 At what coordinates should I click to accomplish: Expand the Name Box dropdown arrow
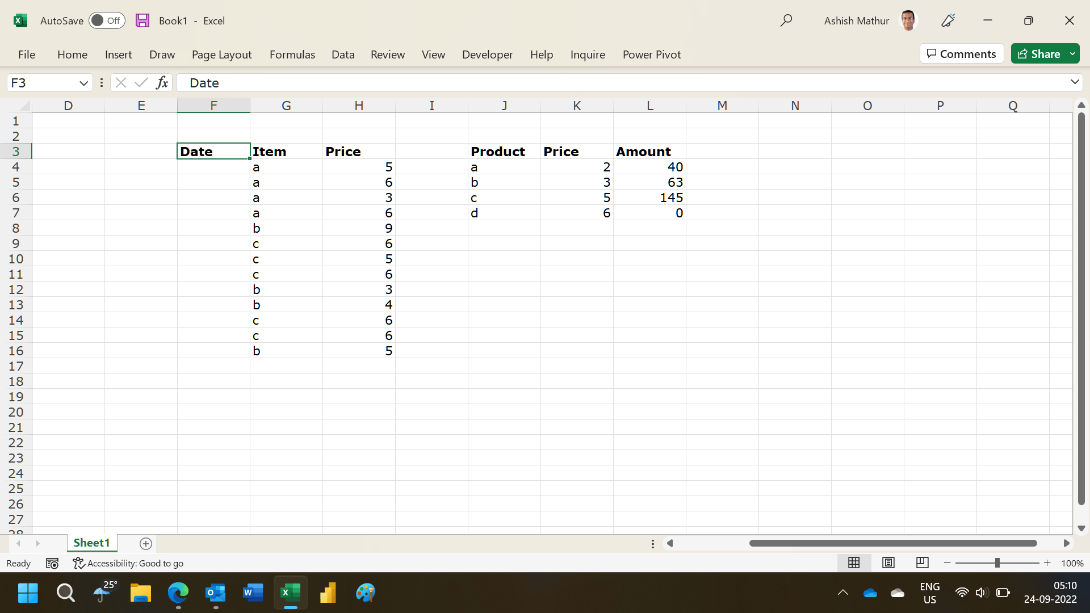point(83,83)
